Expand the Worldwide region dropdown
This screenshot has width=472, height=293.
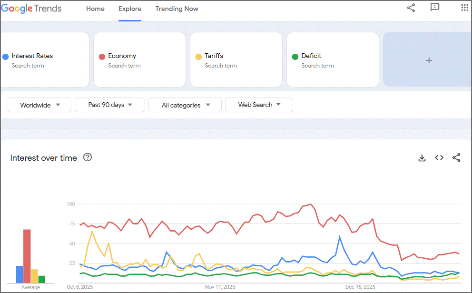pos(39,105)
